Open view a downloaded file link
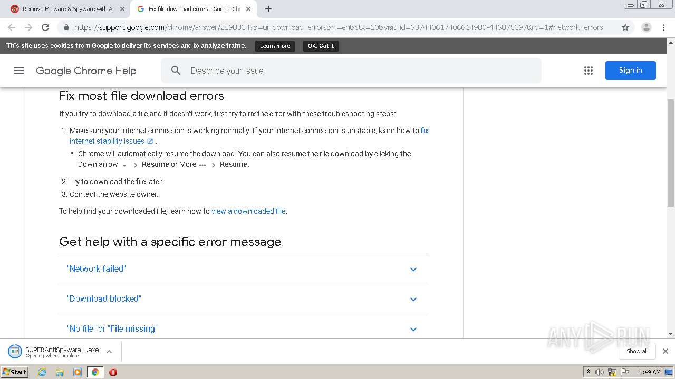This screenshot has height=379, width=675. (248, 211)
